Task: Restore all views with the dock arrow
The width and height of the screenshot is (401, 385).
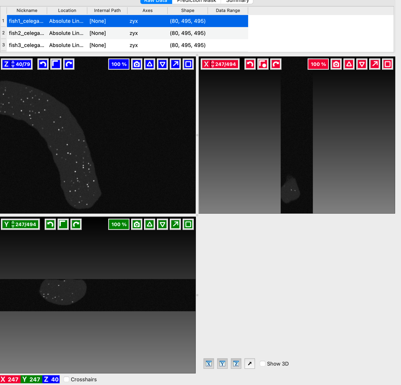Action: (x=249, y=363)
